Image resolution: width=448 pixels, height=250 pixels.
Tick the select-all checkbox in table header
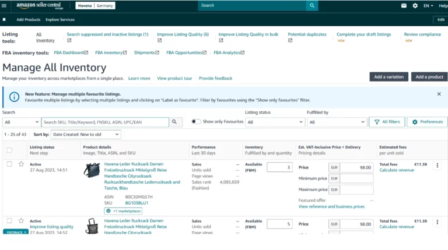(9, 150)
